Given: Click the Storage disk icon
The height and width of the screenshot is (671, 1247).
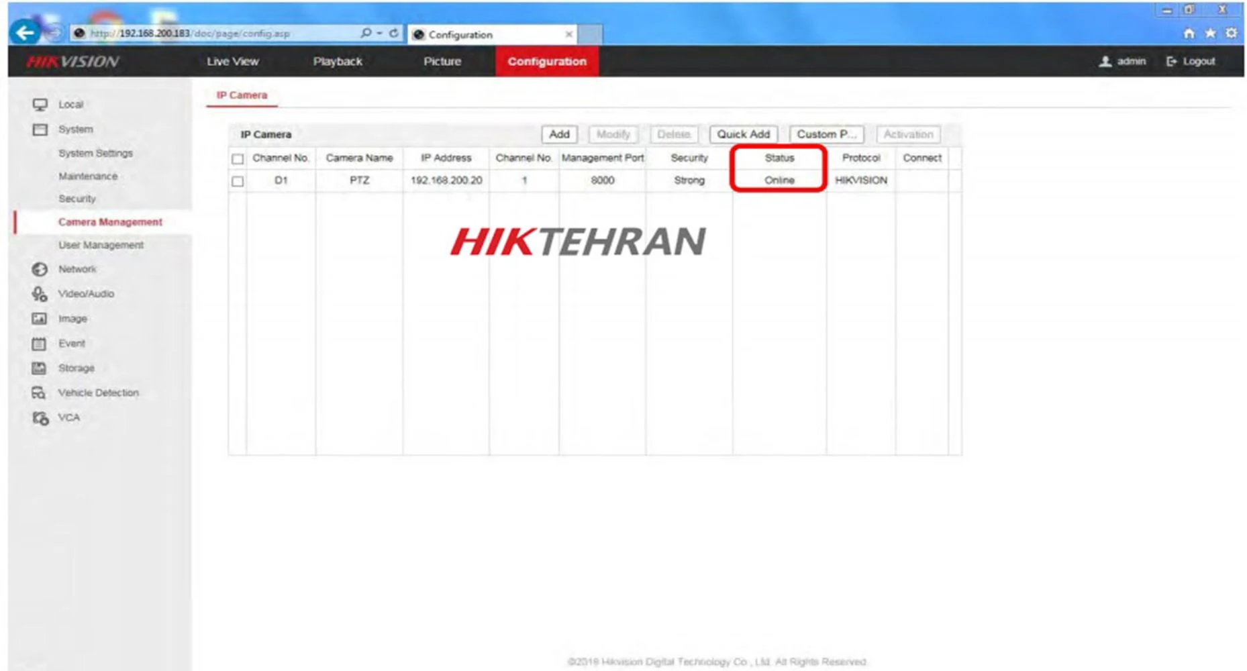Looking at the screenshot, I should (40, 368).
